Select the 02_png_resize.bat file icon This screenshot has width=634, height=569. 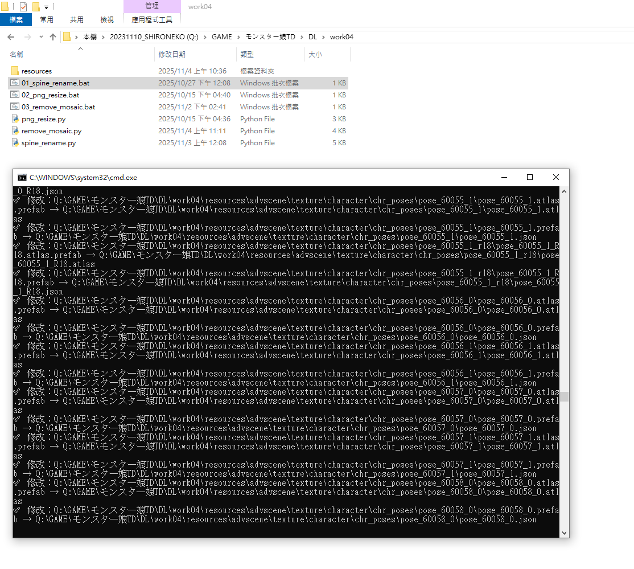15,95
